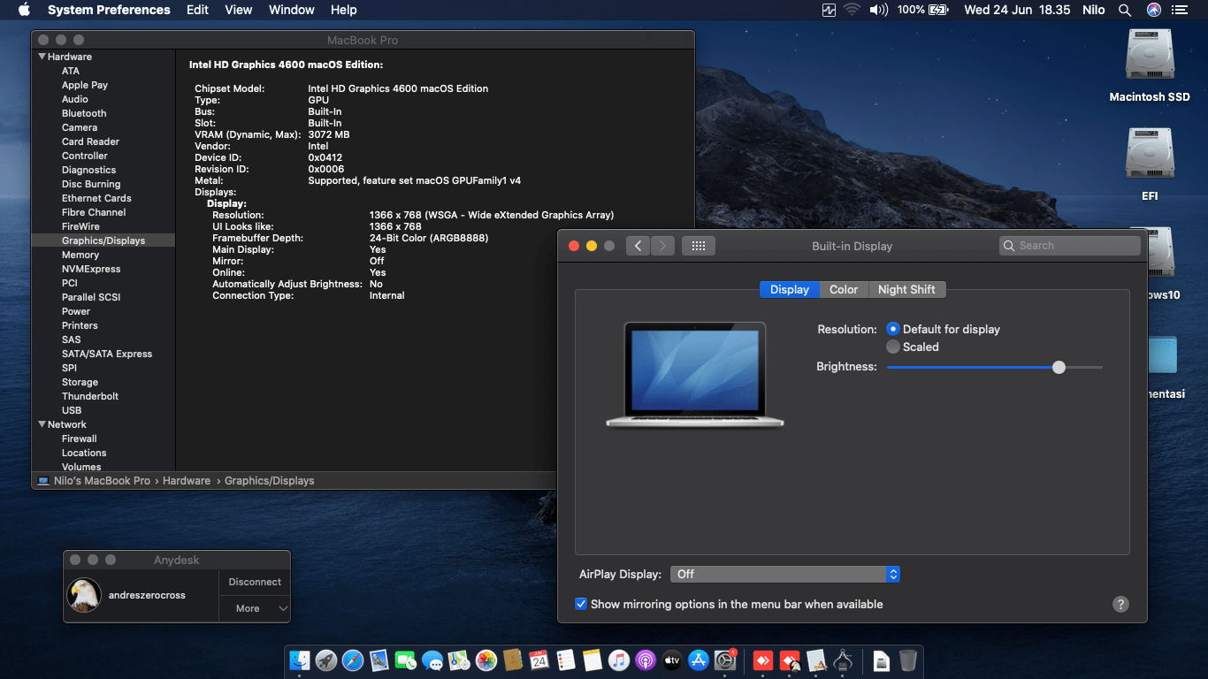
Task: Open Podcasts in the dock
Action: (646, 660)
